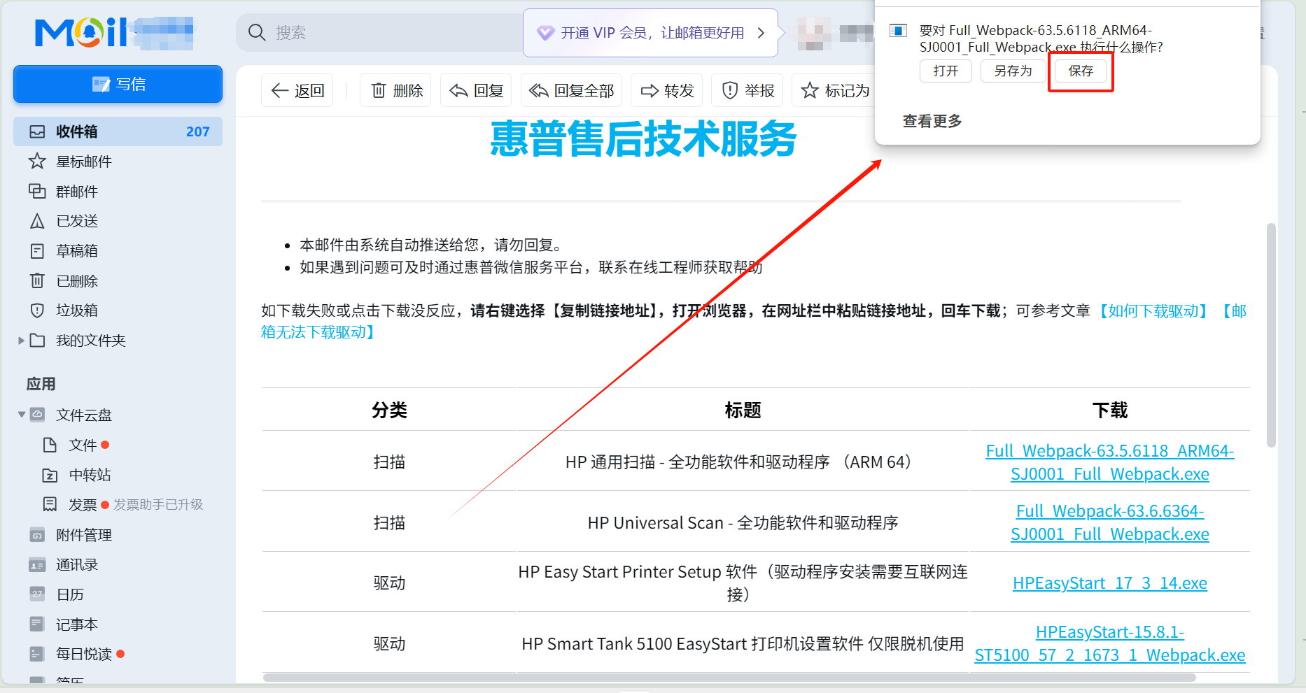Image resolution: width=1306 pixels, height=693 pixels.
Task: Go back with the 返回 button
Action: point(297,91)
